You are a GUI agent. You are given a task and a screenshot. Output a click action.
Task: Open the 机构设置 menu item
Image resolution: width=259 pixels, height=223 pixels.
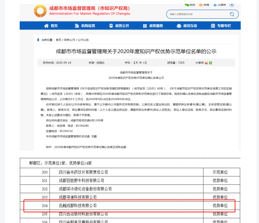tap(85, 26)
